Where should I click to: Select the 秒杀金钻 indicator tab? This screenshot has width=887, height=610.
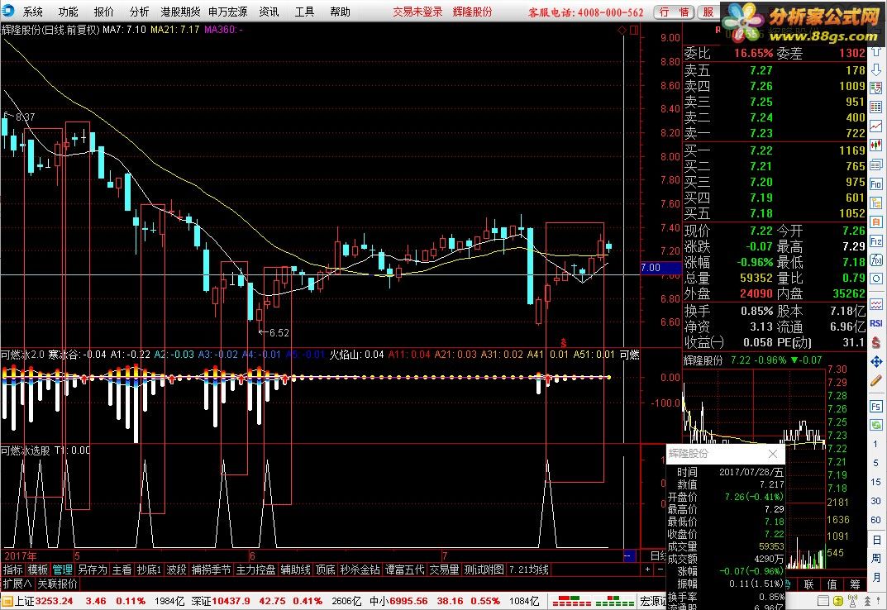coord(360,569)
